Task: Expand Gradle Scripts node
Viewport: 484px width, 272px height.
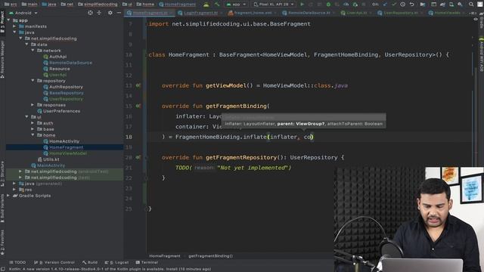Action: [x=8, y=196]
